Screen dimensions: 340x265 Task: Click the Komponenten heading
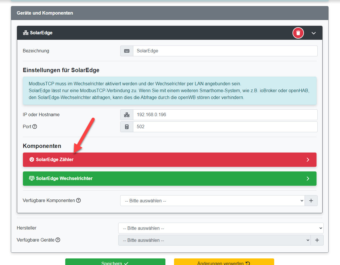pyautogui.click(x=42, y=146)
